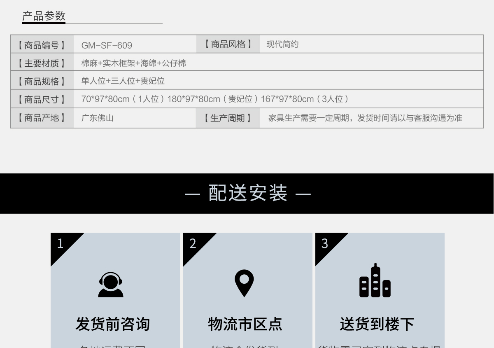
Task: Click the 发货前咨询 heading
Action: [x=112, y=324]
